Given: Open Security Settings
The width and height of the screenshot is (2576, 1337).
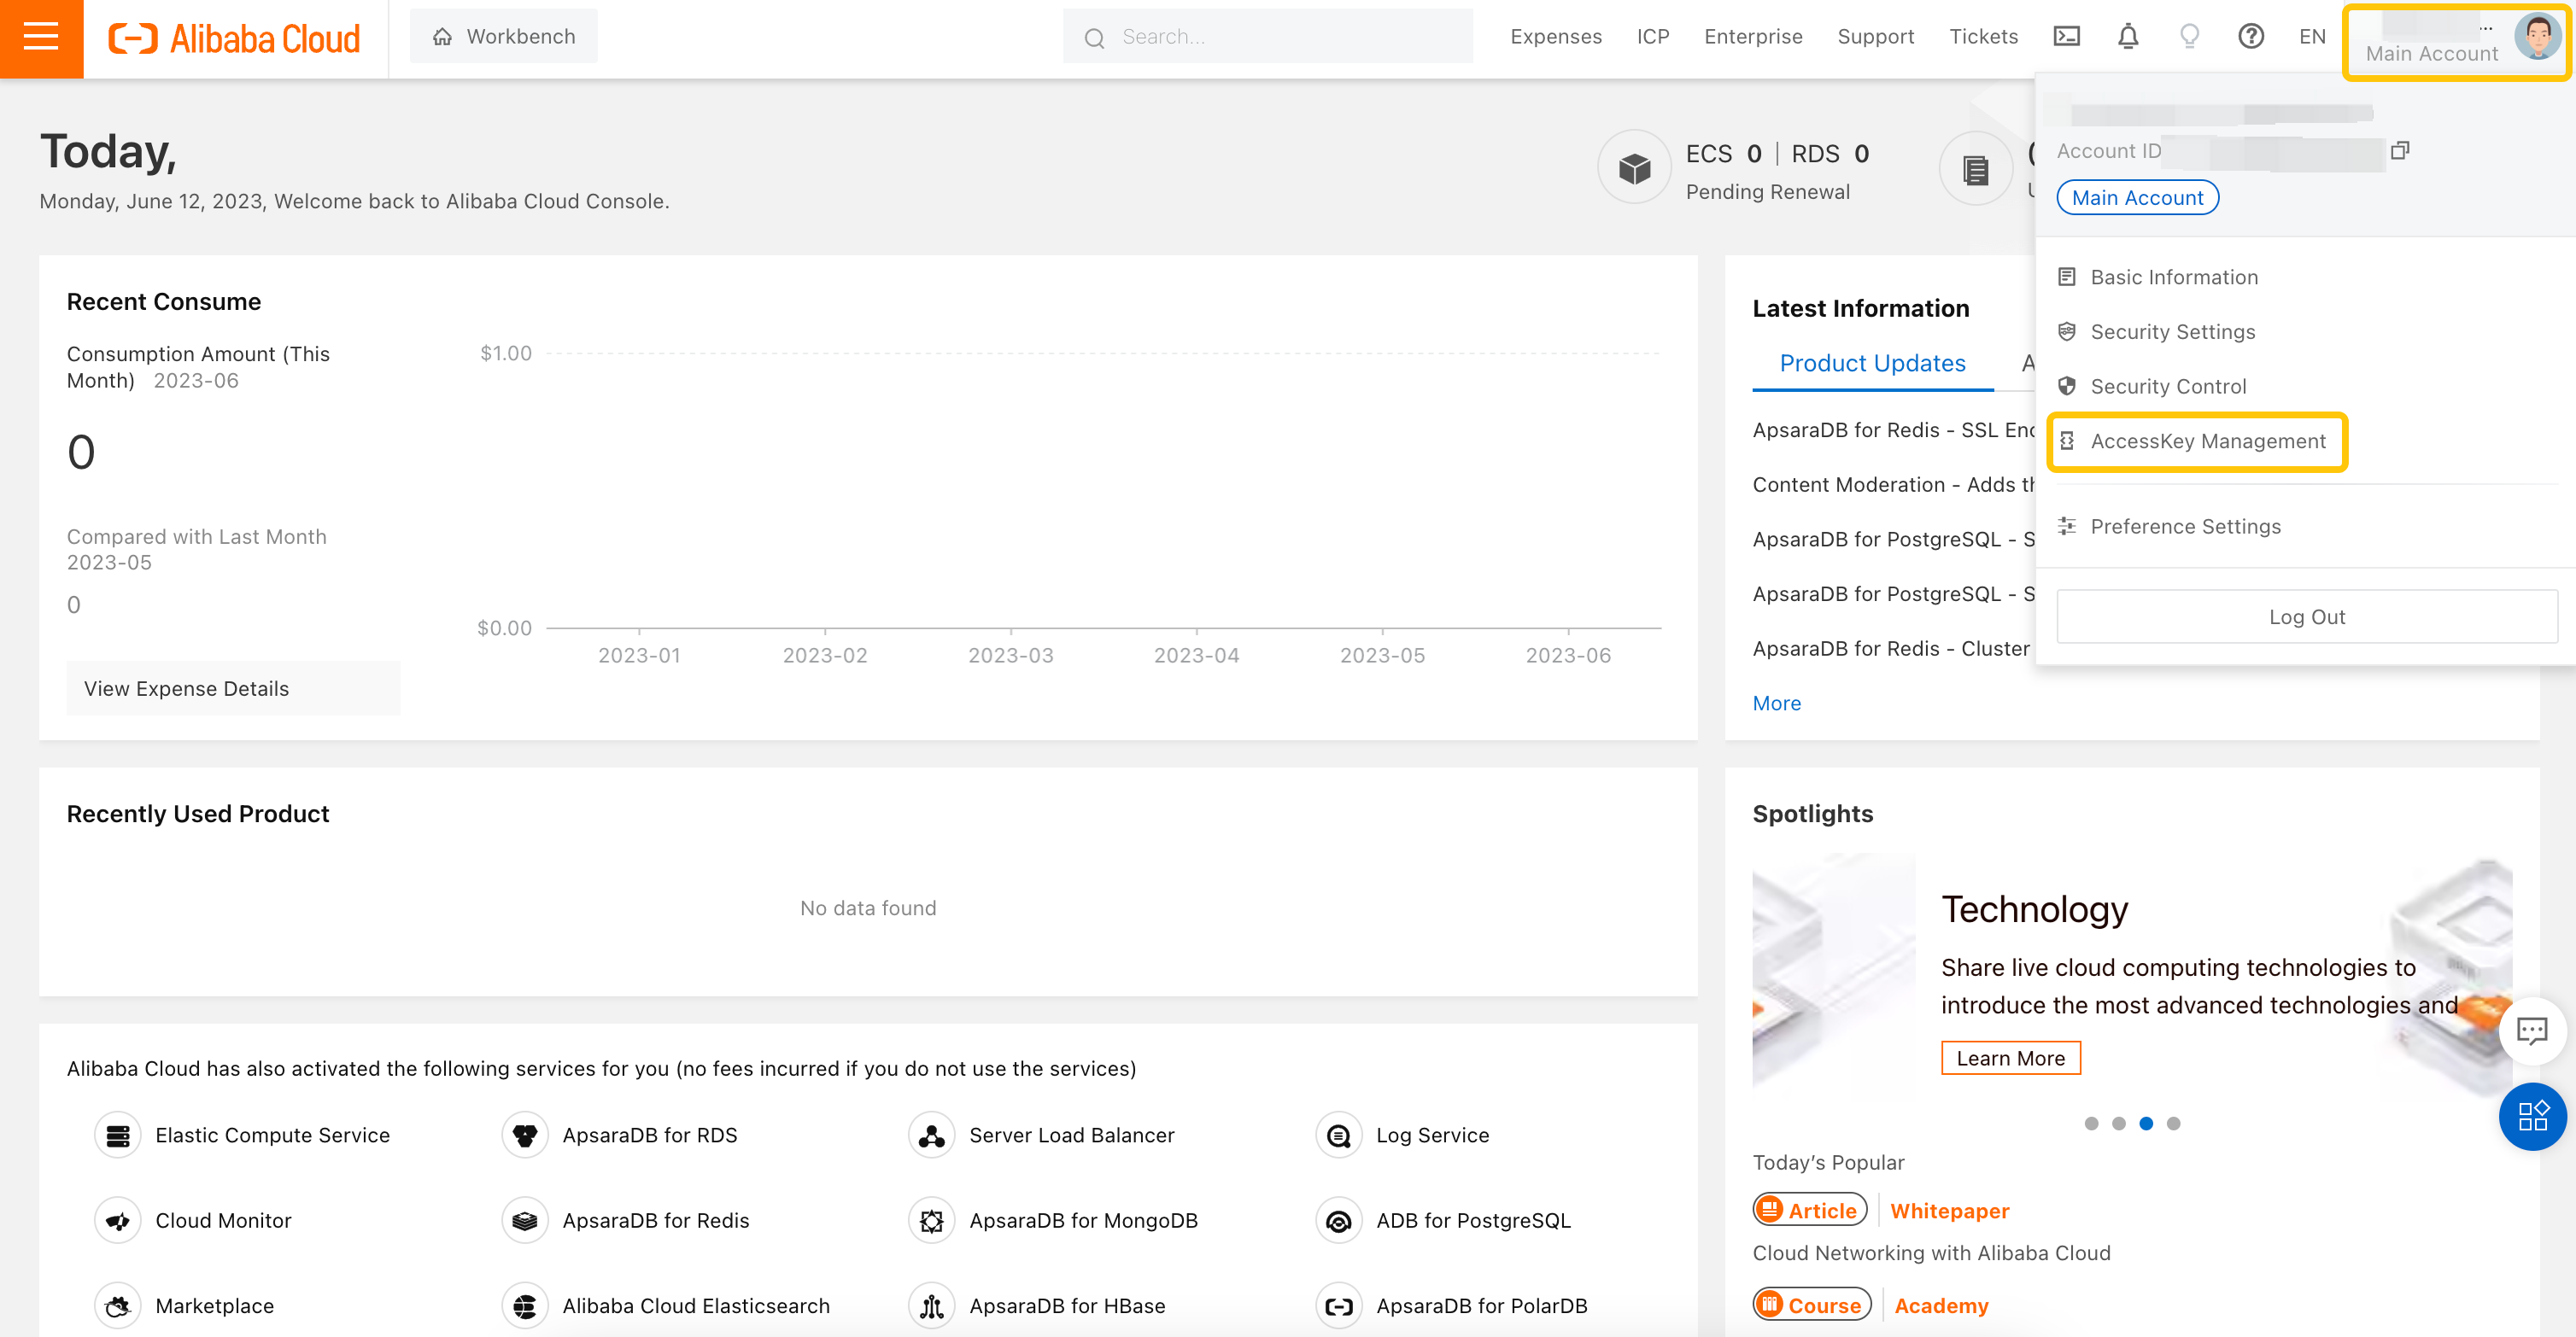Looking at the screenshot, I should 2172,332.
